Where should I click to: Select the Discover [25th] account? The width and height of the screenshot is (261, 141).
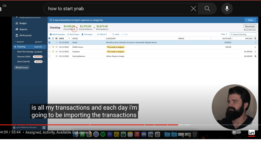point(30,57)
